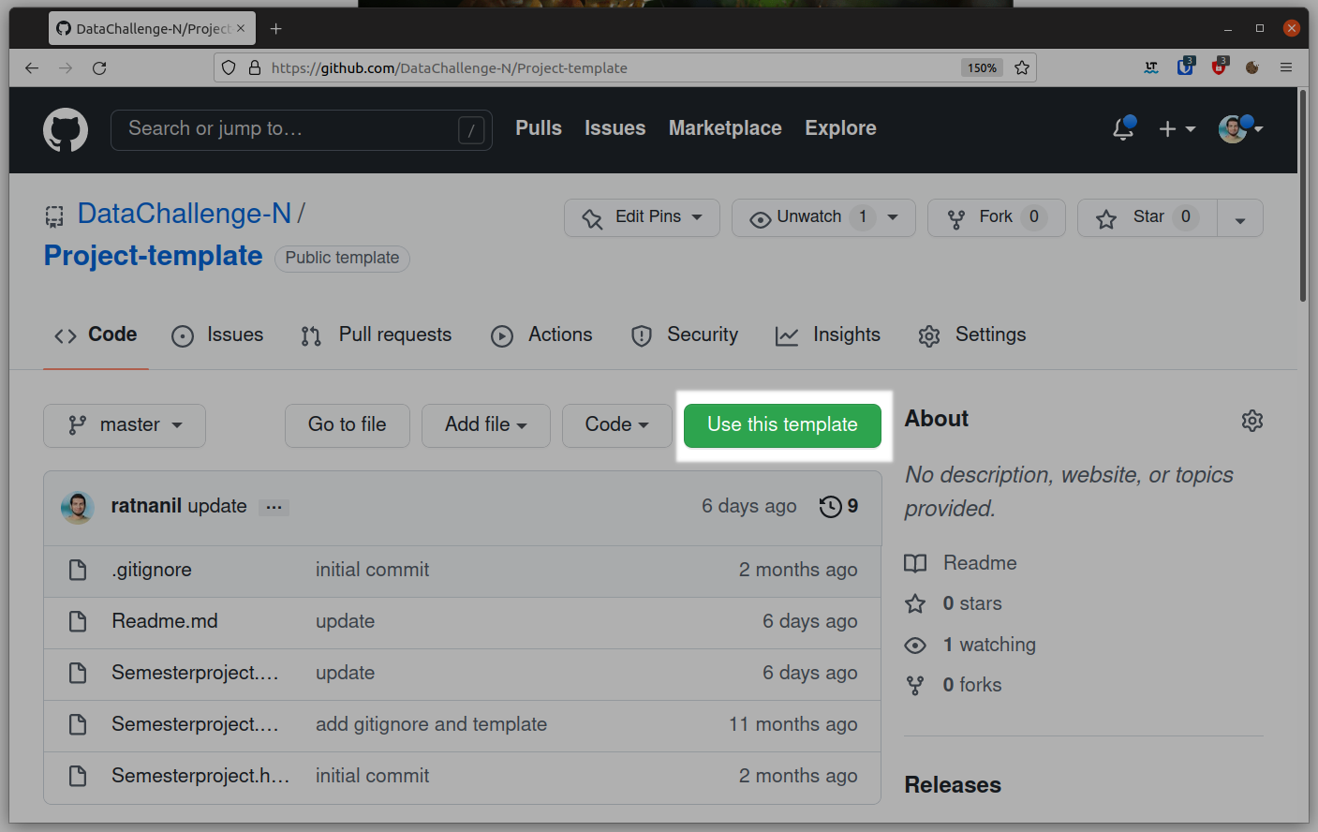Click the shield icon in the address bar
1318x832 pixels.
(228, 67)
